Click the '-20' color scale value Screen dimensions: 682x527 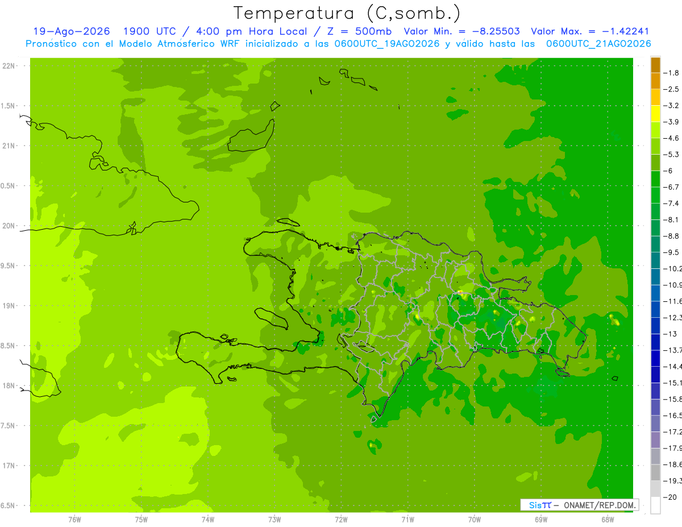tap(669, 497)
